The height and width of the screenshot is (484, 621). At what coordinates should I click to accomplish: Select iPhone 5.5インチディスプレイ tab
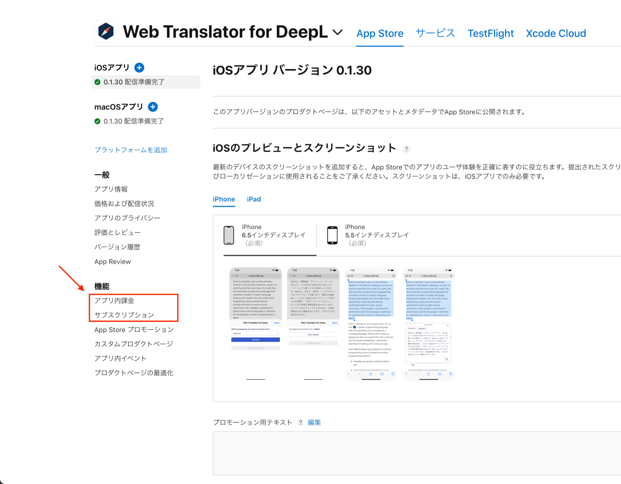368,235
